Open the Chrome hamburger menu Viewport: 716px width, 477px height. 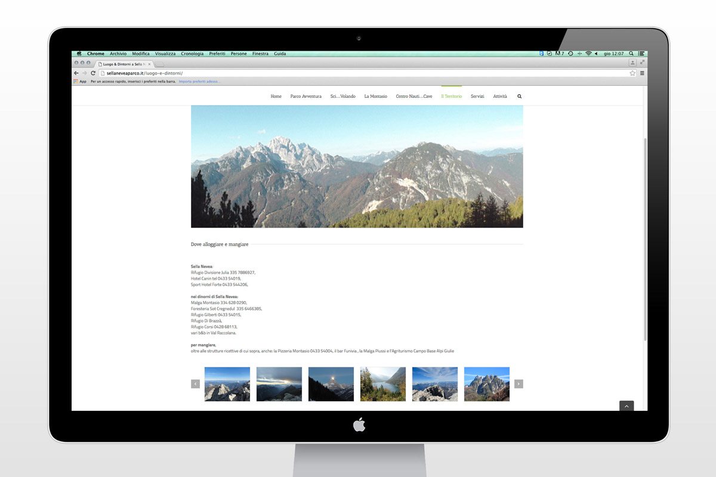pyautogui.click(x=642, y=73)
